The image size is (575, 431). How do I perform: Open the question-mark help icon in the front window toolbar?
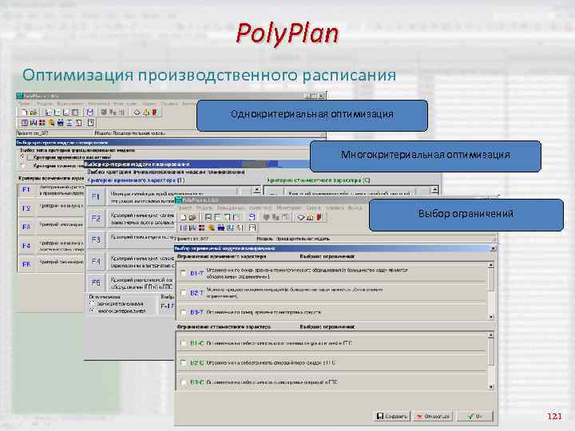[252, 227]
